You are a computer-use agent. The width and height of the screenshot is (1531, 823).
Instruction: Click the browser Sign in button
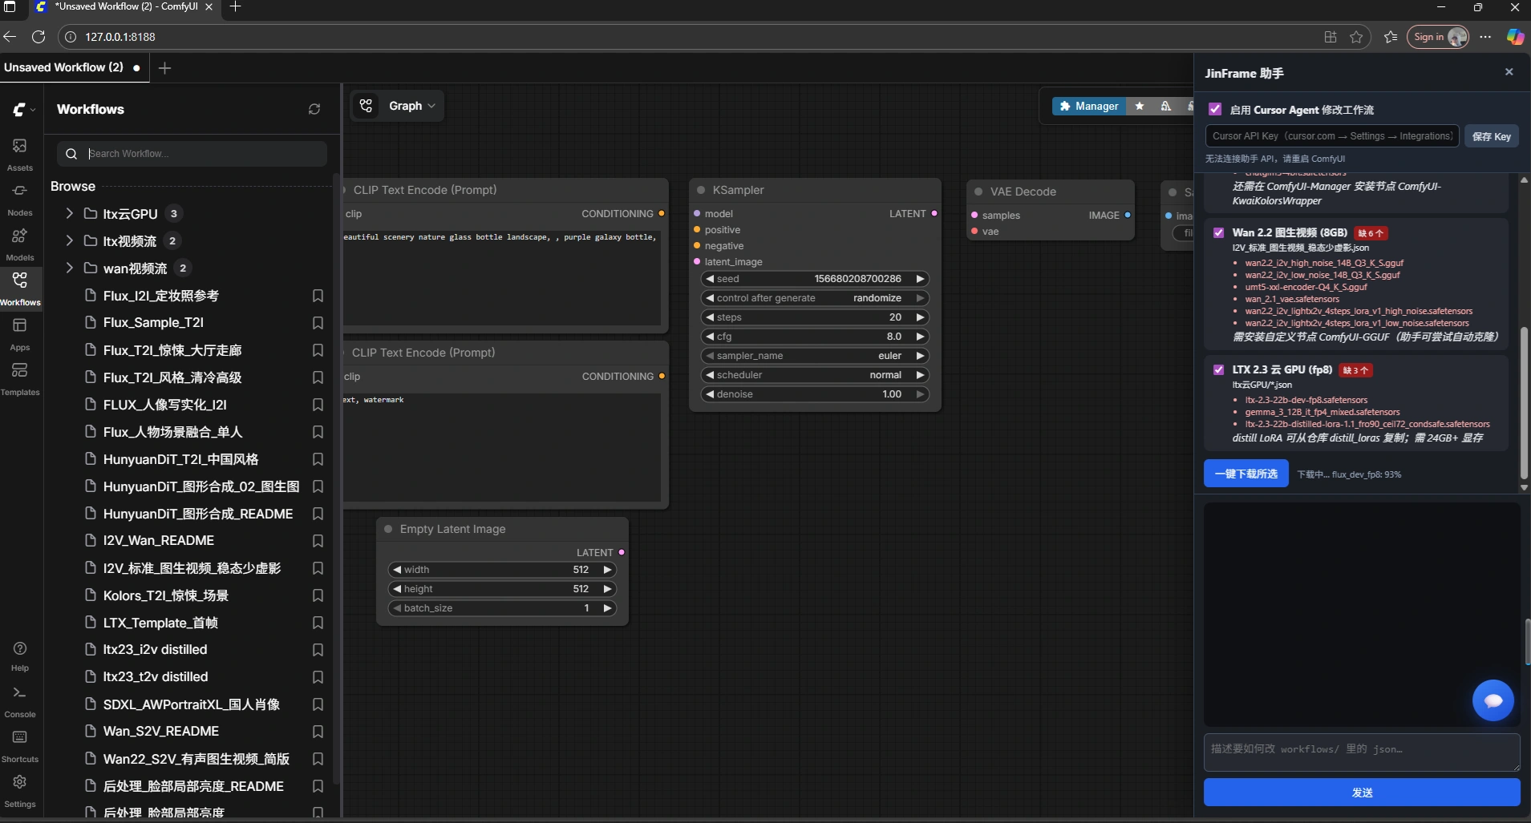click(x=1438, y=37)
